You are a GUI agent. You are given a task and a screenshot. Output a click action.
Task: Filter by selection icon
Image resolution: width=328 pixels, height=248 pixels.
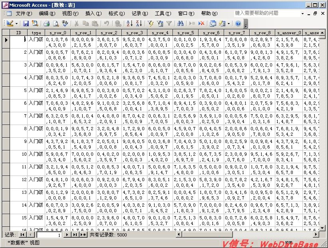coord(150,23)
